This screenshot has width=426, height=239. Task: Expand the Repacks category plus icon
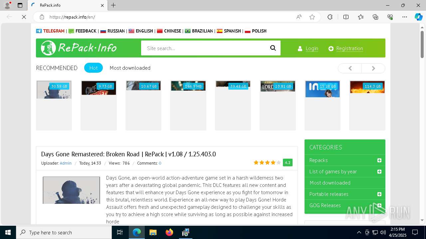tap(379, 160)
